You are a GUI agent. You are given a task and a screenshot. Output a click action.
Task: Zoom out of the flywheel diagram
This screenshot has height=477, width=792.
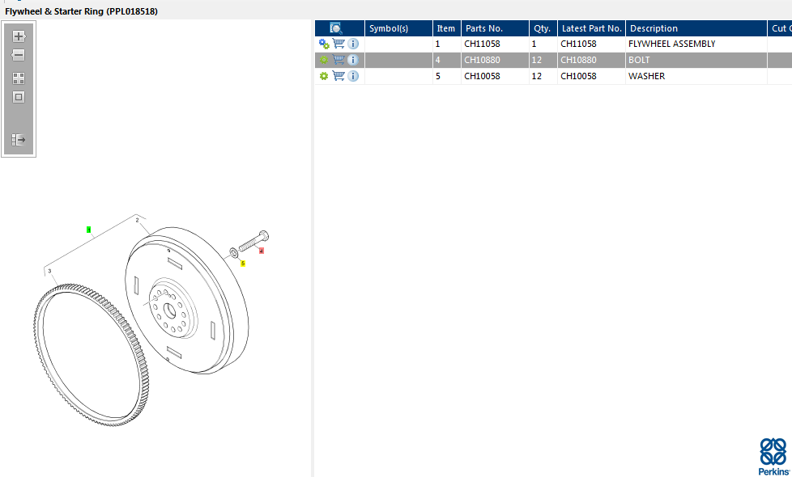pyautogui.click(x=19, y=55)
